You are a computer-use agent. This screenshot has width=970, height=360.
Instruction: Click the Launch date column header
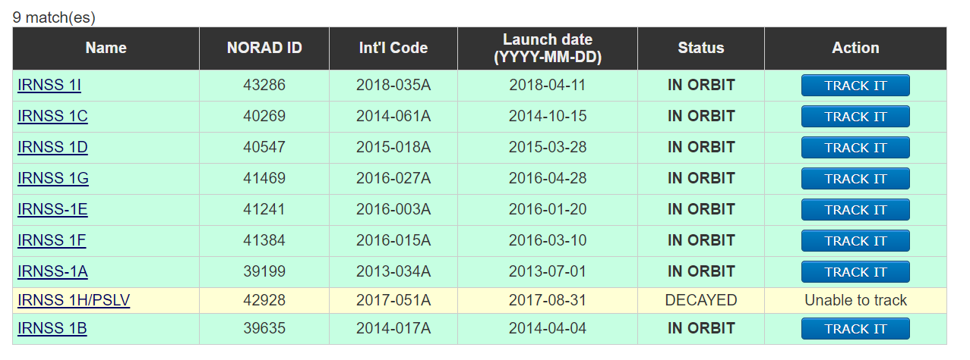[547, 49]
